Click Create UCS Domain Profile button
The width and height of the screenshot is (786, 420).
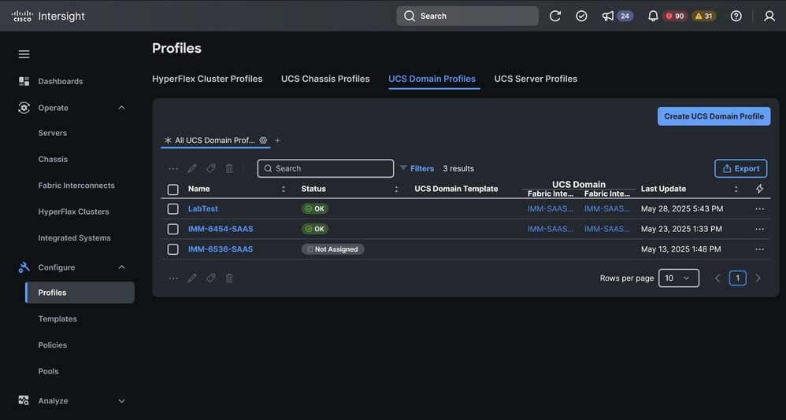pos(714,116)
